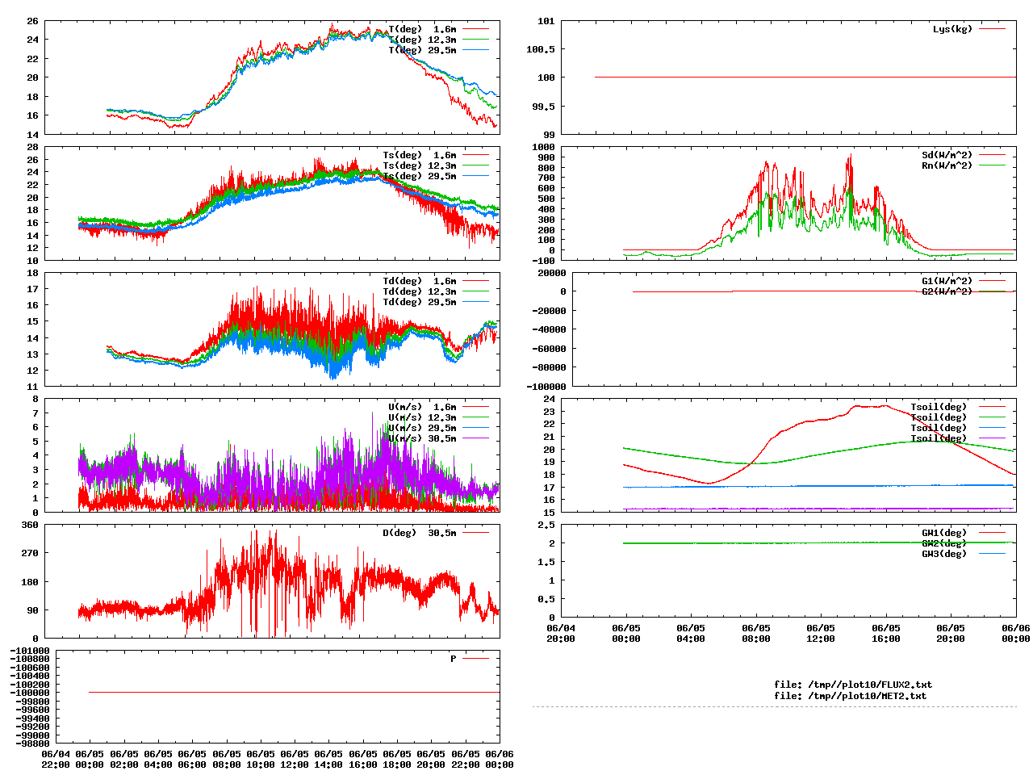The height and width of the screenshot is (775, 1033).
Task: Pick the Td(deg) 1.6m legend label
Action: 420,281
